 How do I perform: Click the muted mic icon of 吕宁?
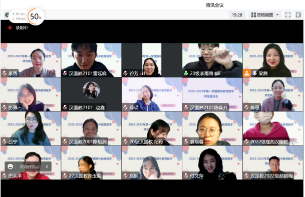tap(5, 142)
